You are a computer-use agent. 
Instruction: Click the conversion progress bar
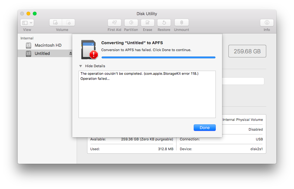point(158,57)
